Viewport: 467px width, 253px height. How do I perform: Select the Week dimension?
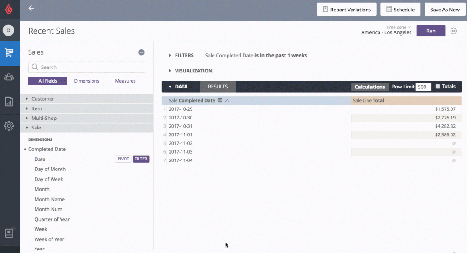(41, 229)
